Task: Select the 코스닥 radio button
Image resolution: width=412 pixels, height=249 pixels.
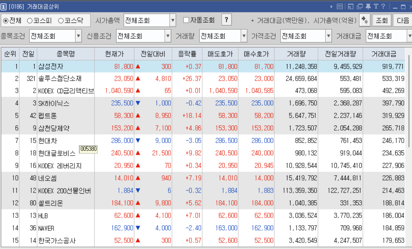Action: coord(61,21)
